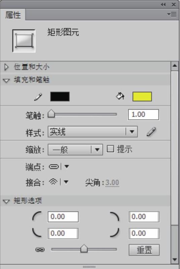Collapse panel with double-arrow icon
The image size is (180, 269).
[x=163, y=5]
